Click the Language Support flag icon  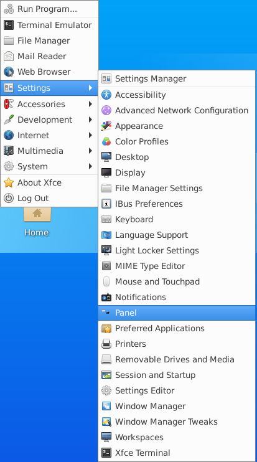(106, 235)
